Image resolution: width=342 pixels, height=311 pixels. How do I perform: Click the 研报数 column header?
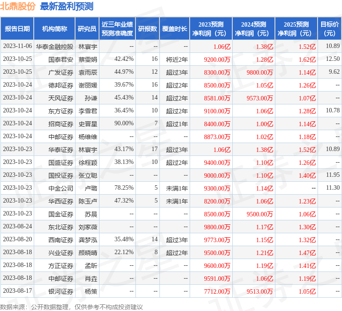click(147, 28)
